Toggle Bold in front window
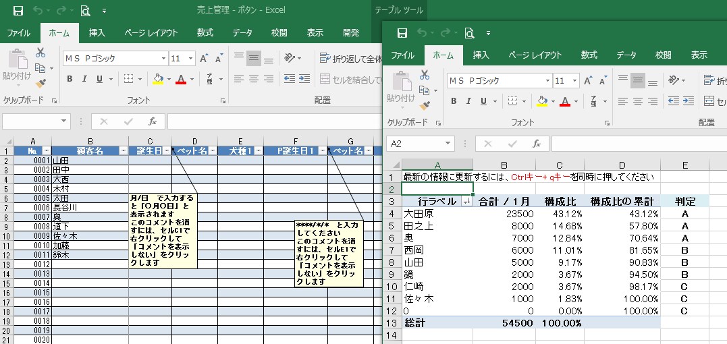727x344 pixels. 454,101
